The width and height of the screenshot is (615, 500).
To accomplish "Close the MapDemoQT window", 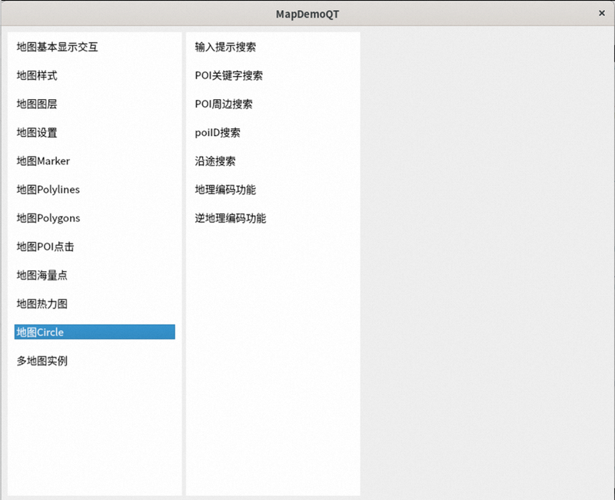I will (602, 13).
